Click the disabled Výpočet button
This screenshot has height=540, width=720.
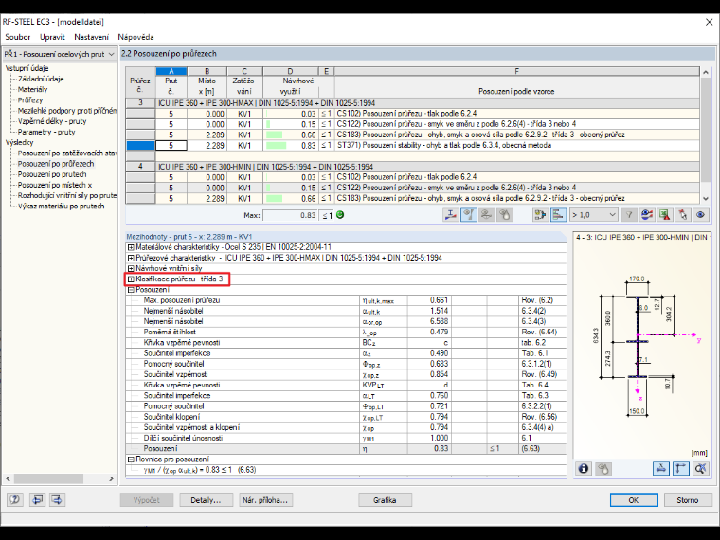point(147,500)
